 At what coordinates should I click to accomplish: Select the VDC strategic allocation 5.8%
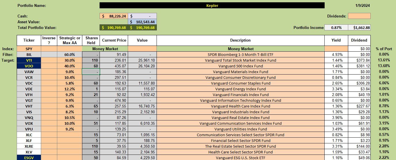70,83
